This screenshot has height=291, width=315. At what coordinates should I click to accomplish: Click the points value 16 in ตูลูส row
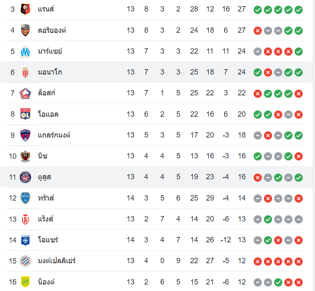[241, 177]
